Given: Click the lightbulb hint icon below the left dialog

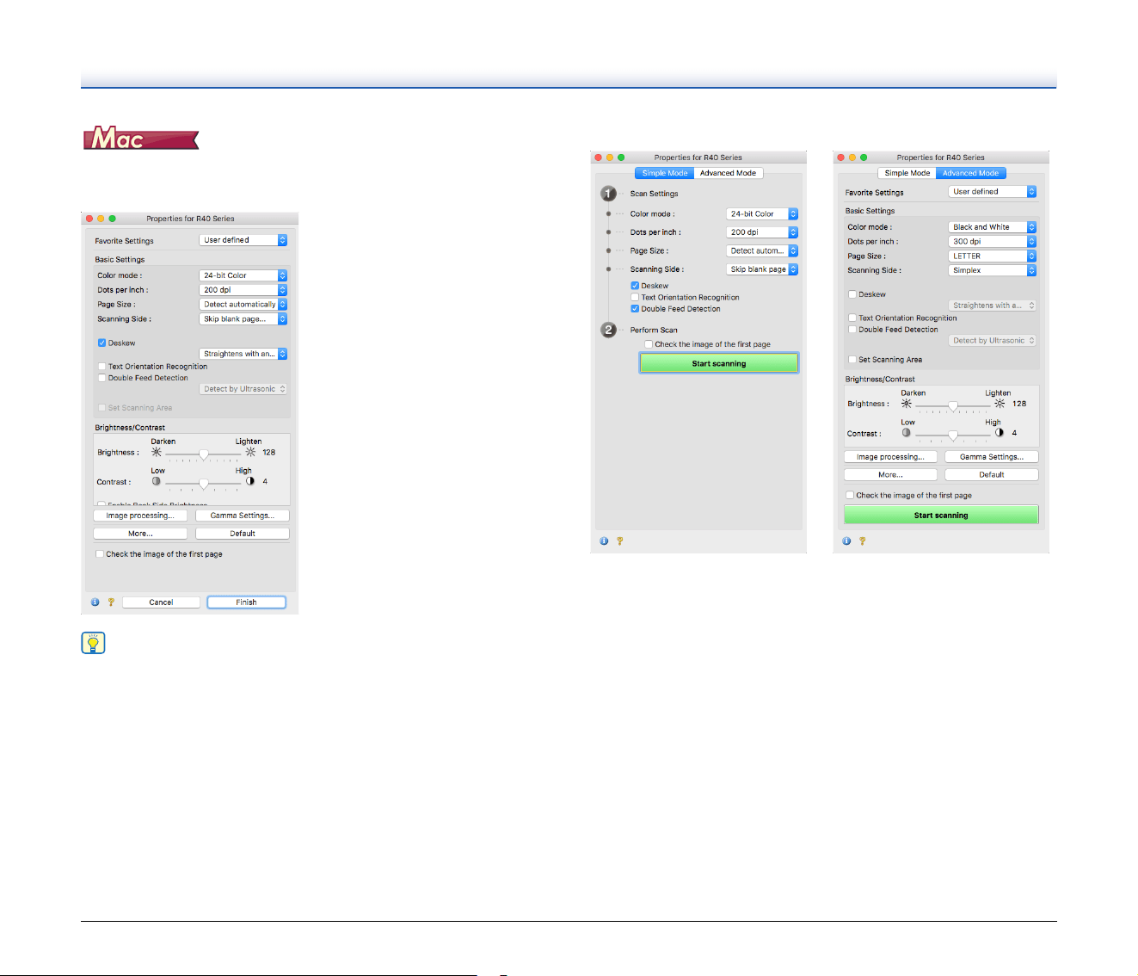Looking at the screenshot, I should (x=93, y=643).
